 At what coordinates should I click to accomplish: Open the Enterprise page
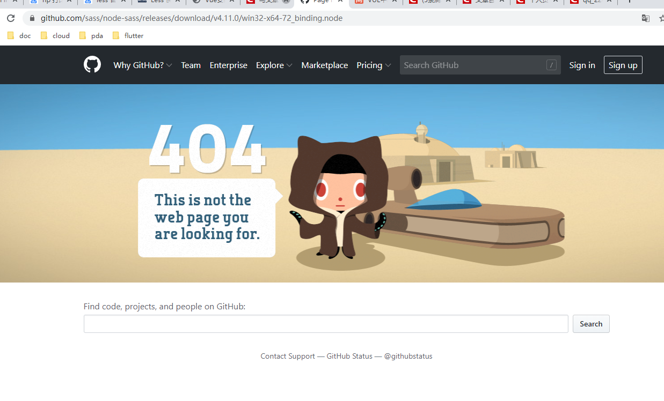tap(228, 65)
